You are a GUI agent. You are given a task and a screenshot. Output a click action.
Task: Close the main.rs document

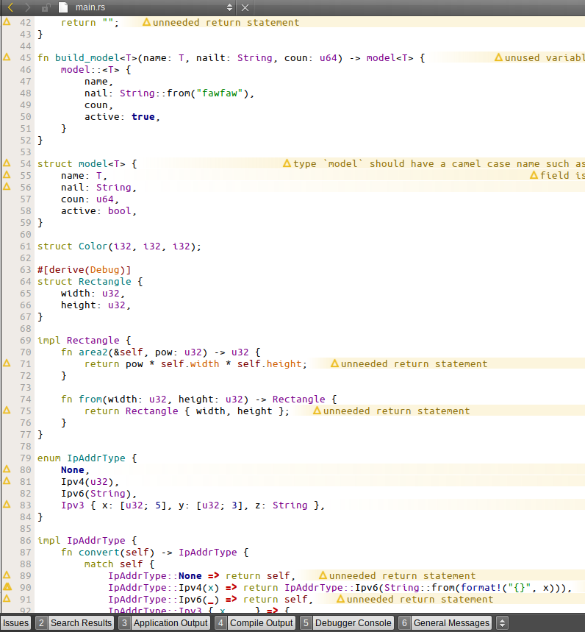click(245, 7)
